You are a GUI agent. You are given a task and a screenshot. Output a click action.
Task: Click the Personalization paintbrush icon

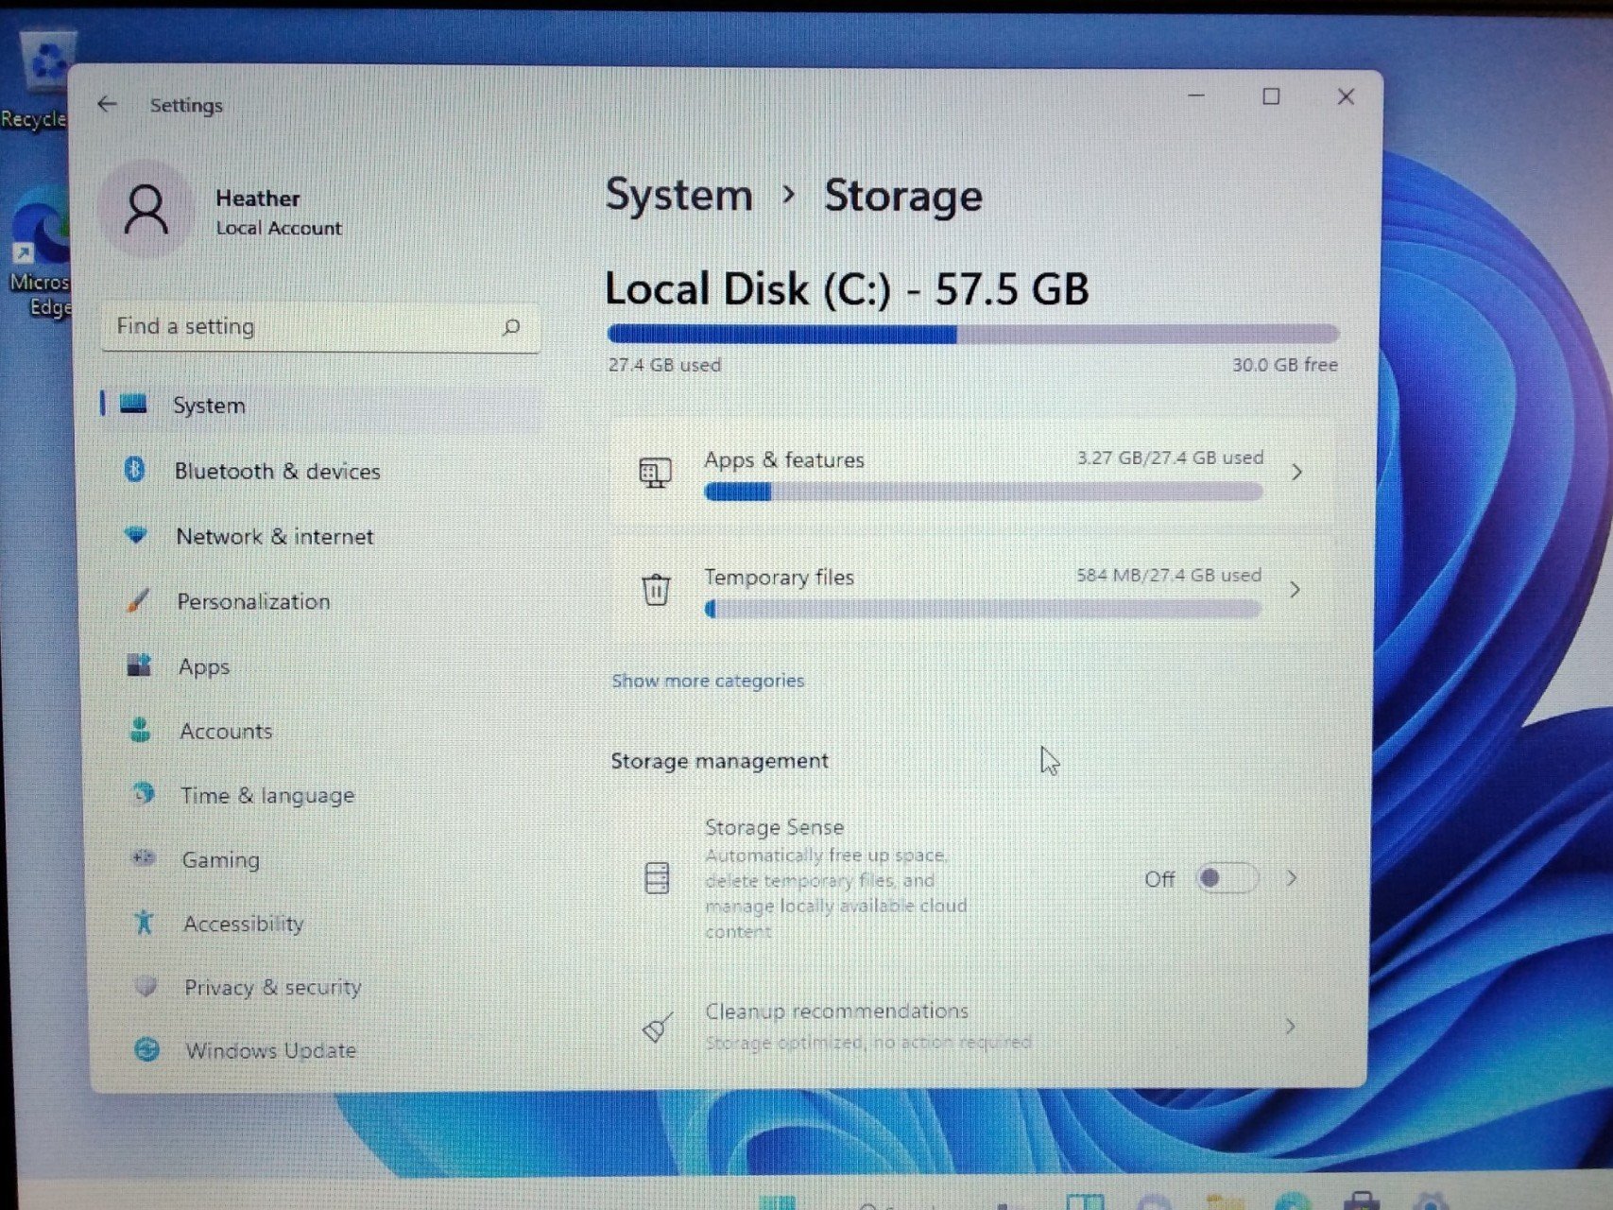point(139,600)
